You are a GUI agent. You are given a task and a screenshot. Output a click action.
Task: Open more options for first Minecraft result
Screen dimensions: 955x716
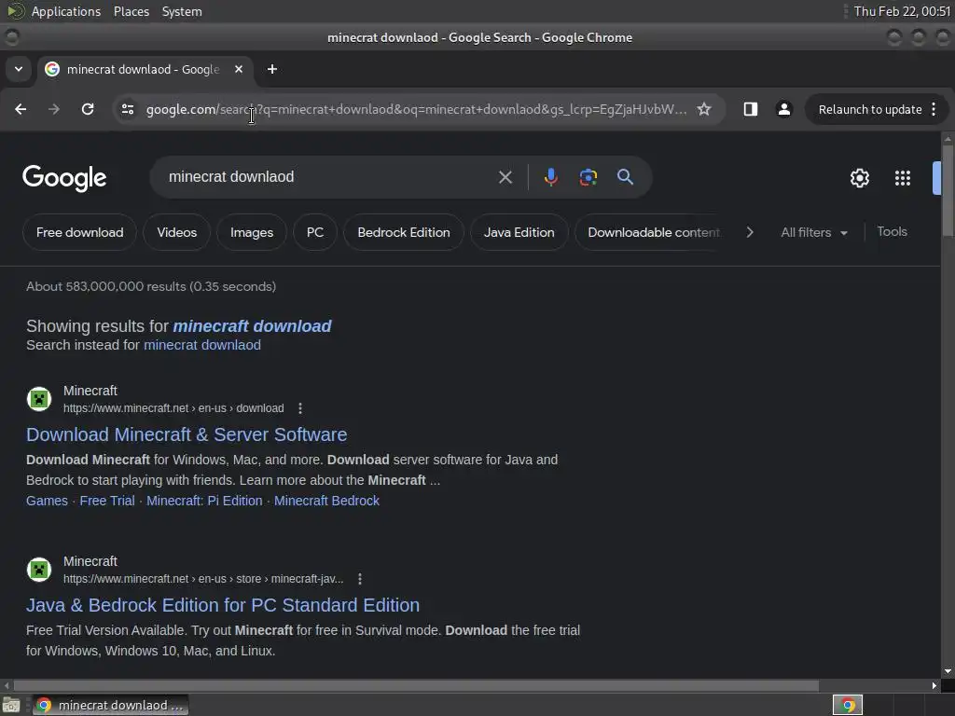300,408
